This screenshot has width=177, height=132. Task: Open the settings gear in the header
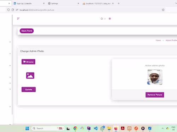(x=110, y=19)
